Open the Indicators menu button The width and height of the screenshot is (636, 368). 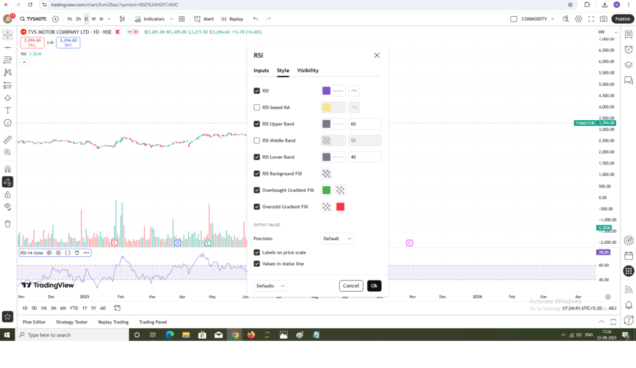pos(150,19)
